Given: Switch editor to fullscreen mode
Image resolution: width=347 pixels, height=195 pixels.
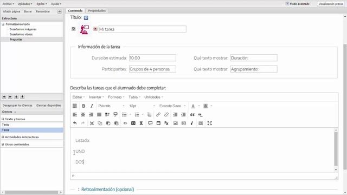Looking at the screenshot, I should [x=210, y=123].
